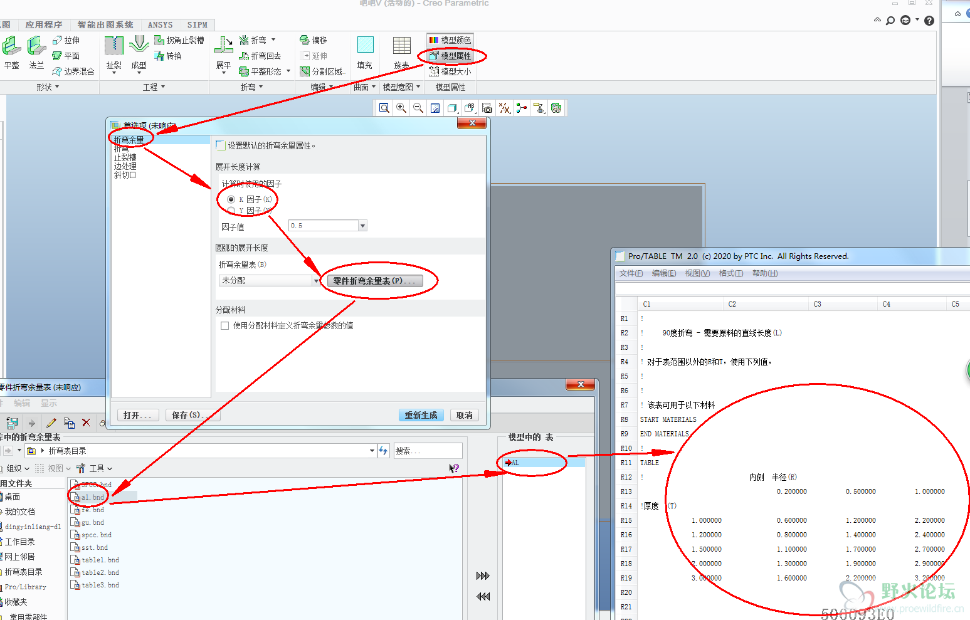Open the 文件(F) menu in Pro/TABLE

tap(631, 273)
